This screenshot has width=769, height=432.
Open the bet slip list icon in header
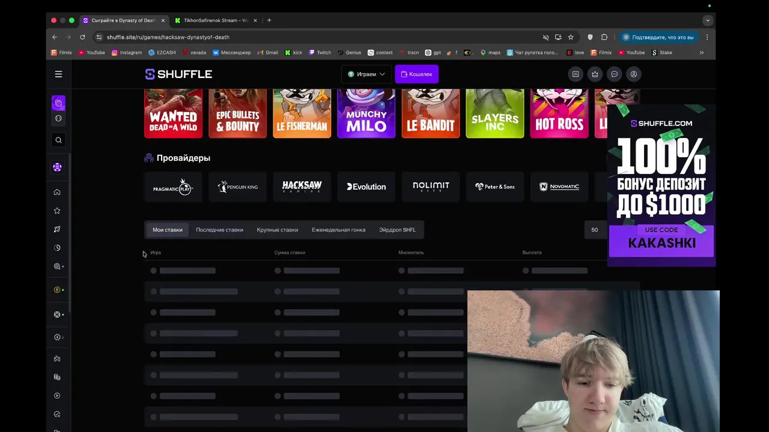(x=576, y=74)
